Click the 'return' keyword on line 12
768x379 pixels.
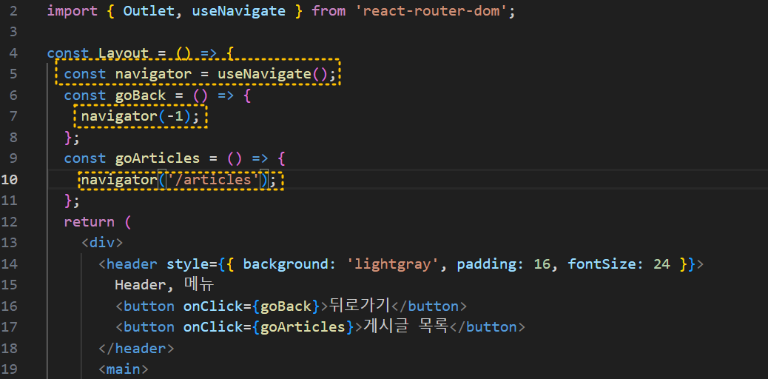(x=89, y=222)
